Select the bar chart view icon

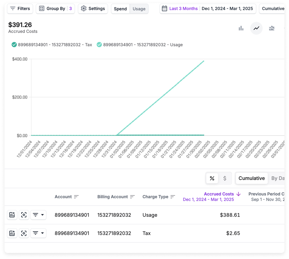[241, 28]
